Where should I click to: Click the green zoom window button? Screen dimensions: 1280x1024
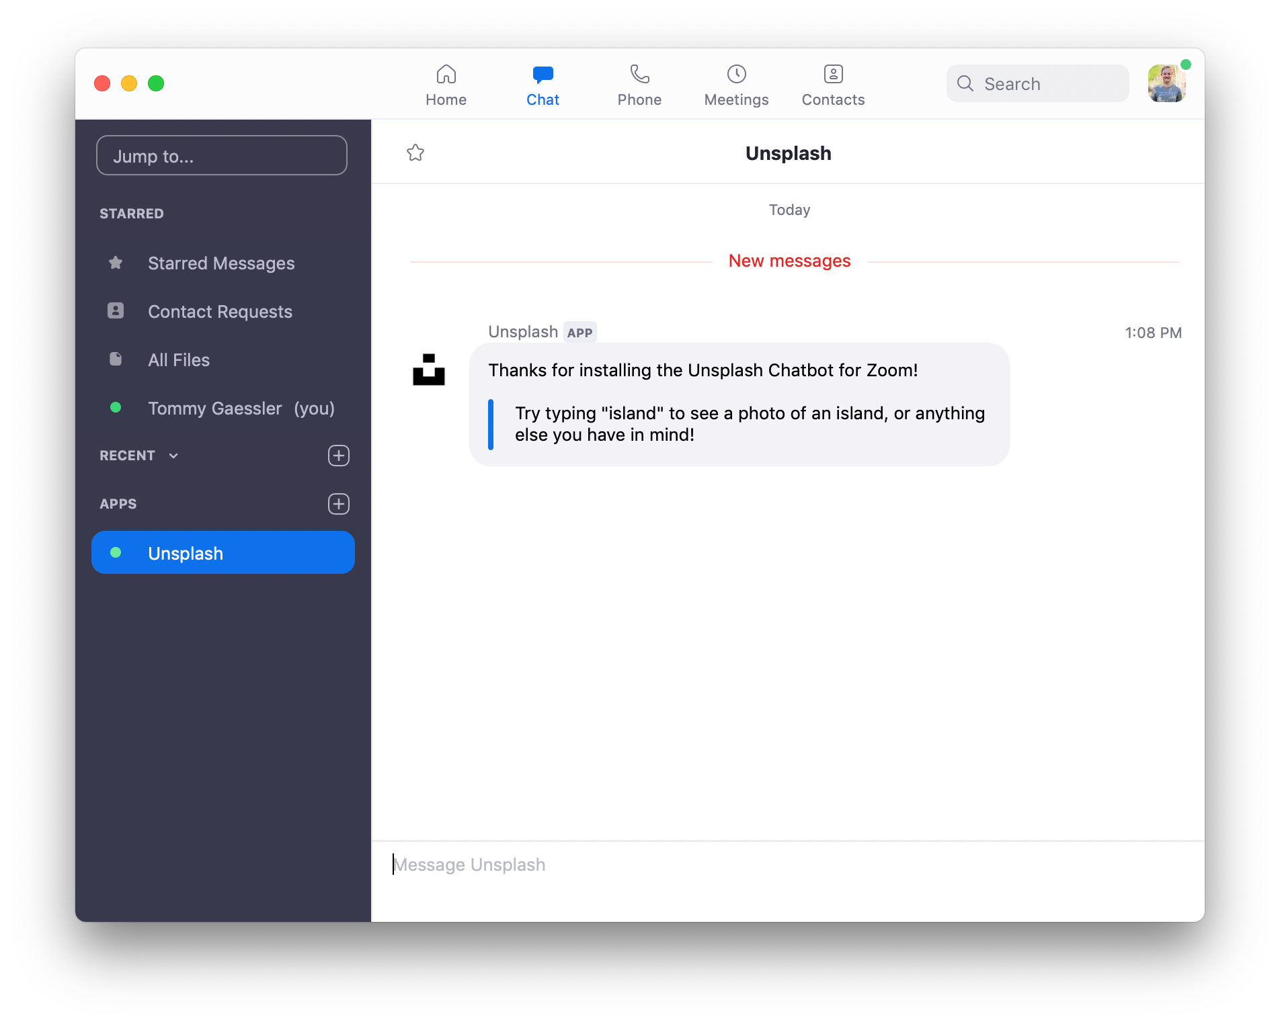pos(156,83)
